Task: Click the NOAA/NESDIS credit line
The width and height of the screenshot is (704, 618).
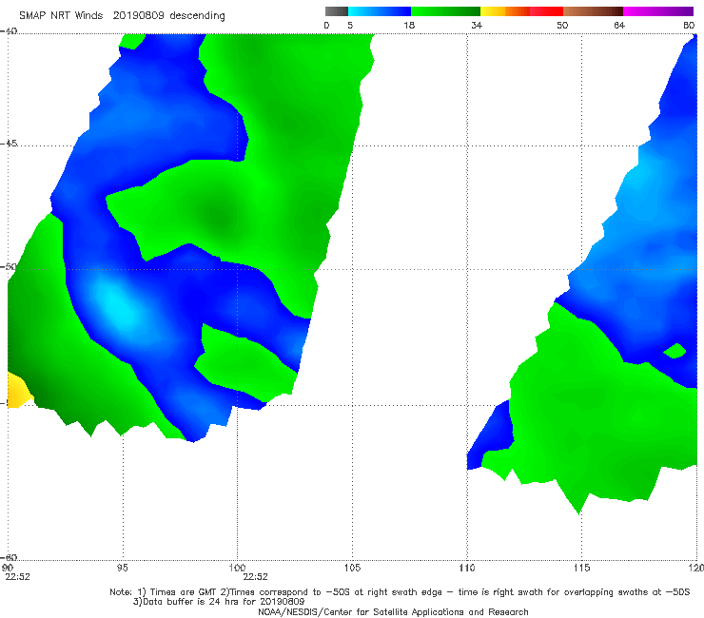Action: 393,611
